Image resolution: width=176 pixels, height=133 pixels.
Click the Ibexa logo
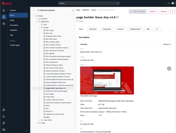click(x=7, y=3)
